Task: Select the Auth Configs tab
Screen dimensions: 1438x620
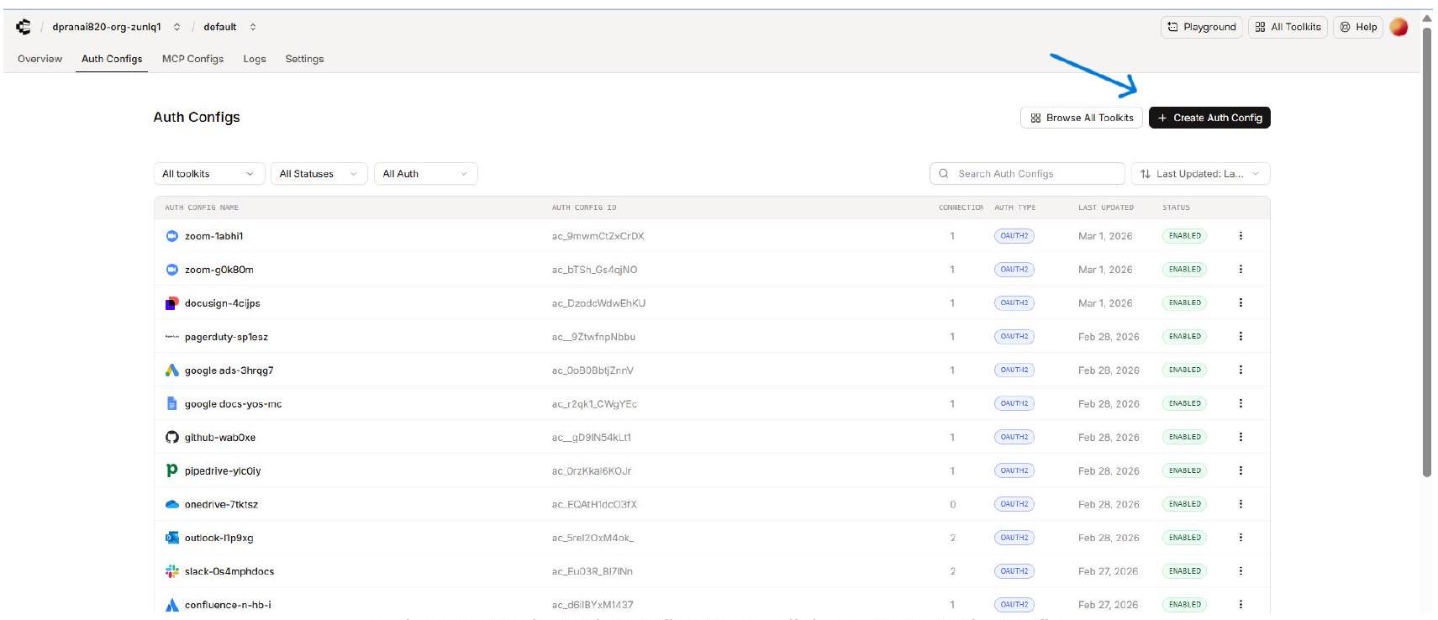Action: [112, 59]
